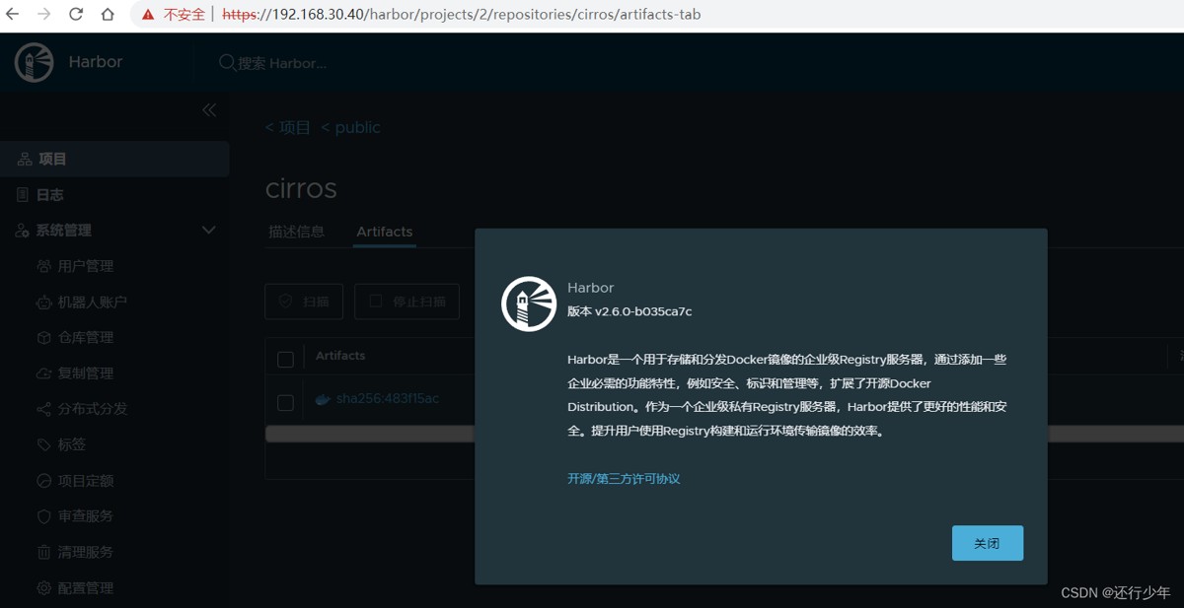
Task: Click the 标签 tag icon
Action: pyautogui.click(x=43, y=445)
